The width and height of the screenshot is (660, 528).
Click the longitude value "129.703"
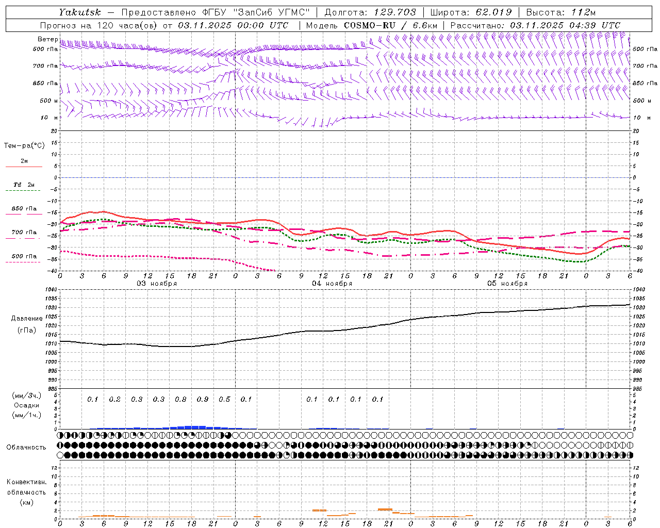point(395,12)
